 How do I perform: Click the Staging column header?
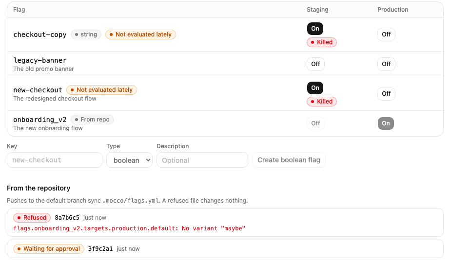pos(317,10)
